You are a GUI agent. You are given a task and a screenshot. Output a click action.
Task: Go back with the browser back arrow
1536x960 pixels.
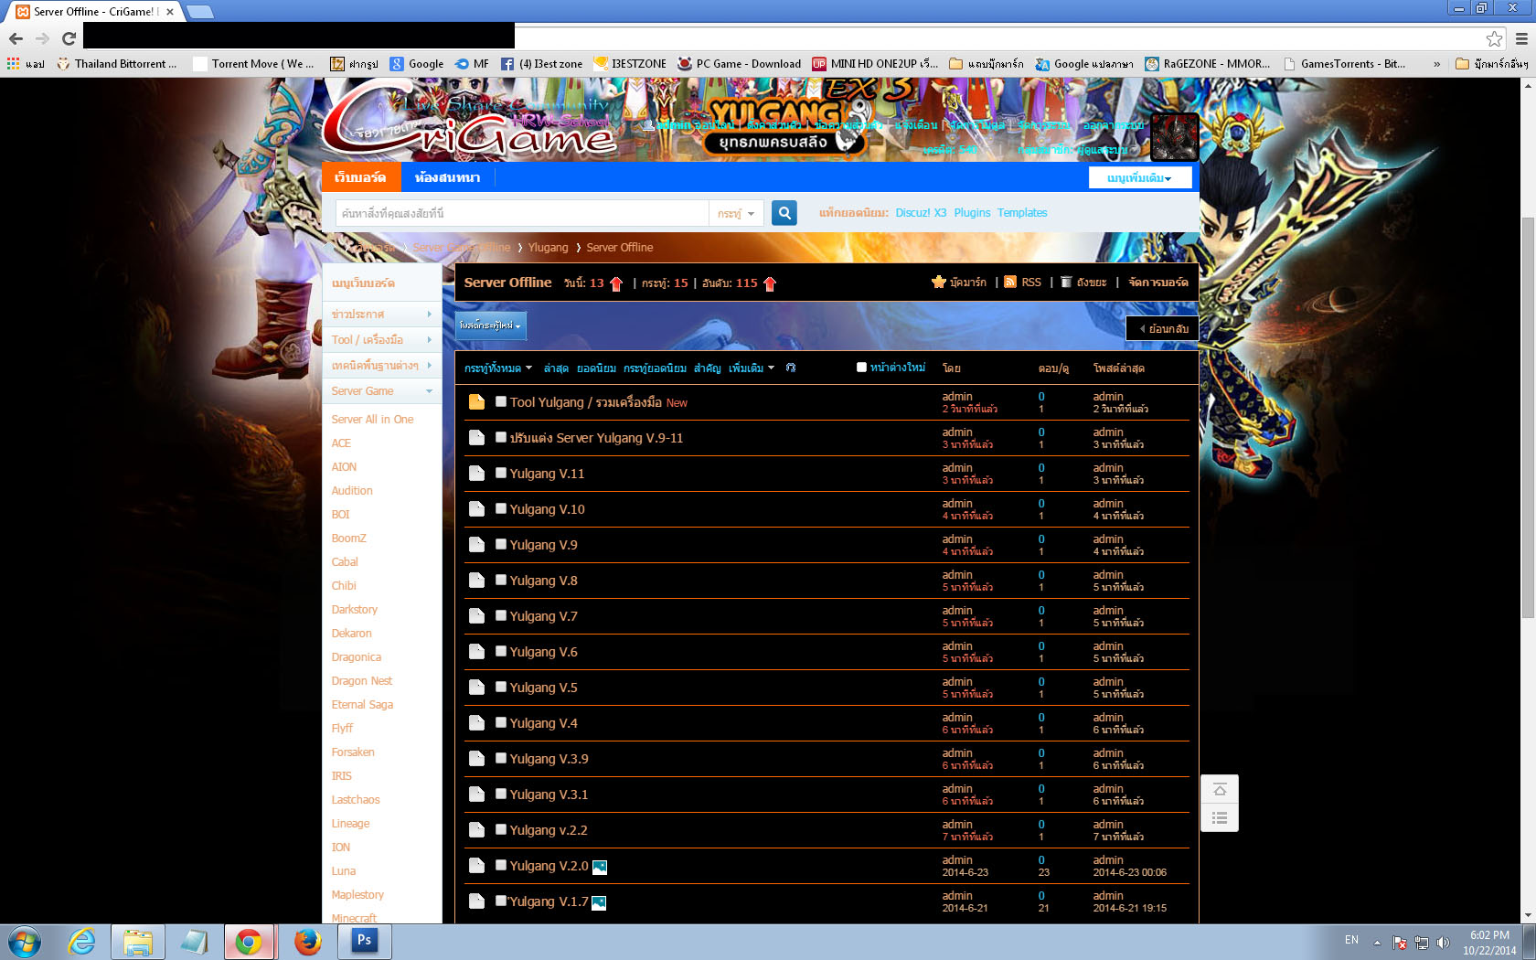(x=16, y=38)
